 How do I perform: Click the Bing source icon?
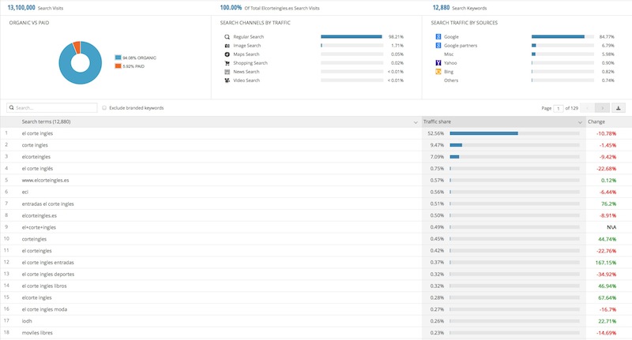[438, 72]
